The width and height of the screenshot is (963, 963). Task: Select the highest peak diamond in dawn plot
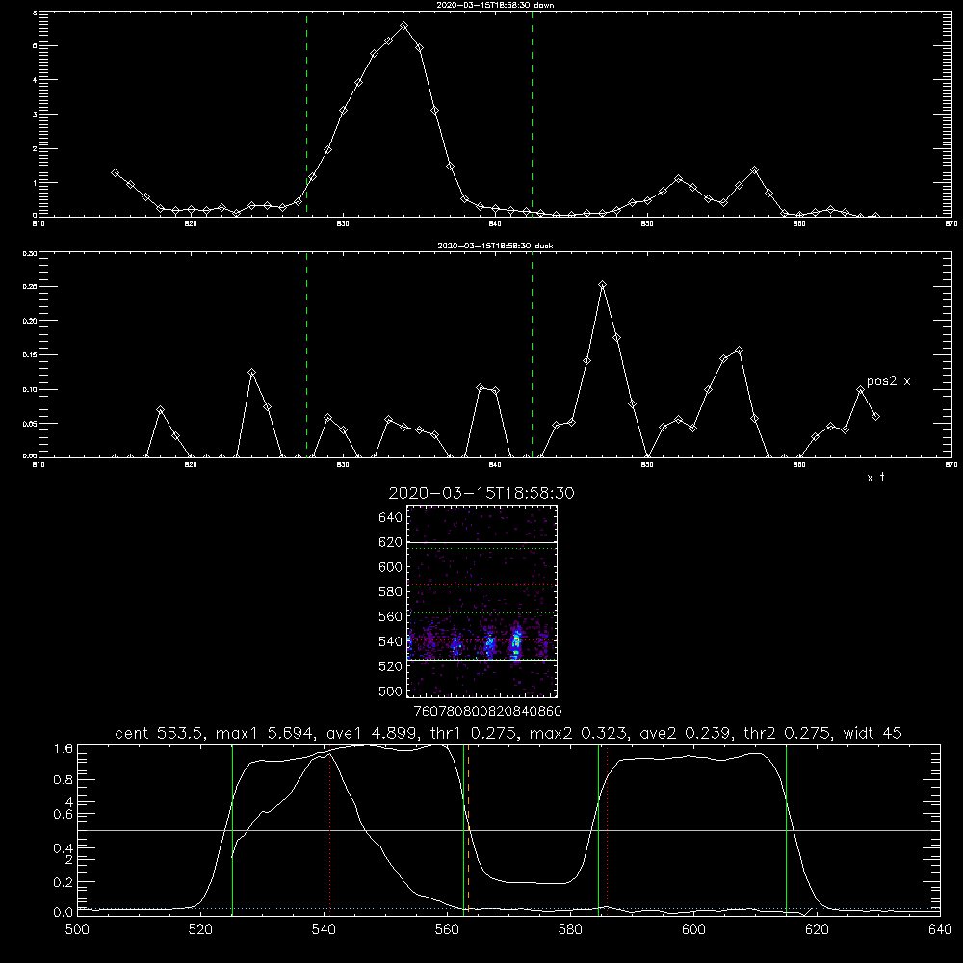coord(403,26)
